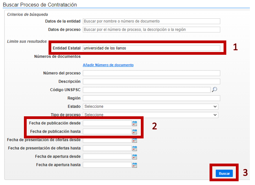Viewport: 255px width, 185px height.
Task: Expand the Estado dropdown
Action: pos(150,106)
